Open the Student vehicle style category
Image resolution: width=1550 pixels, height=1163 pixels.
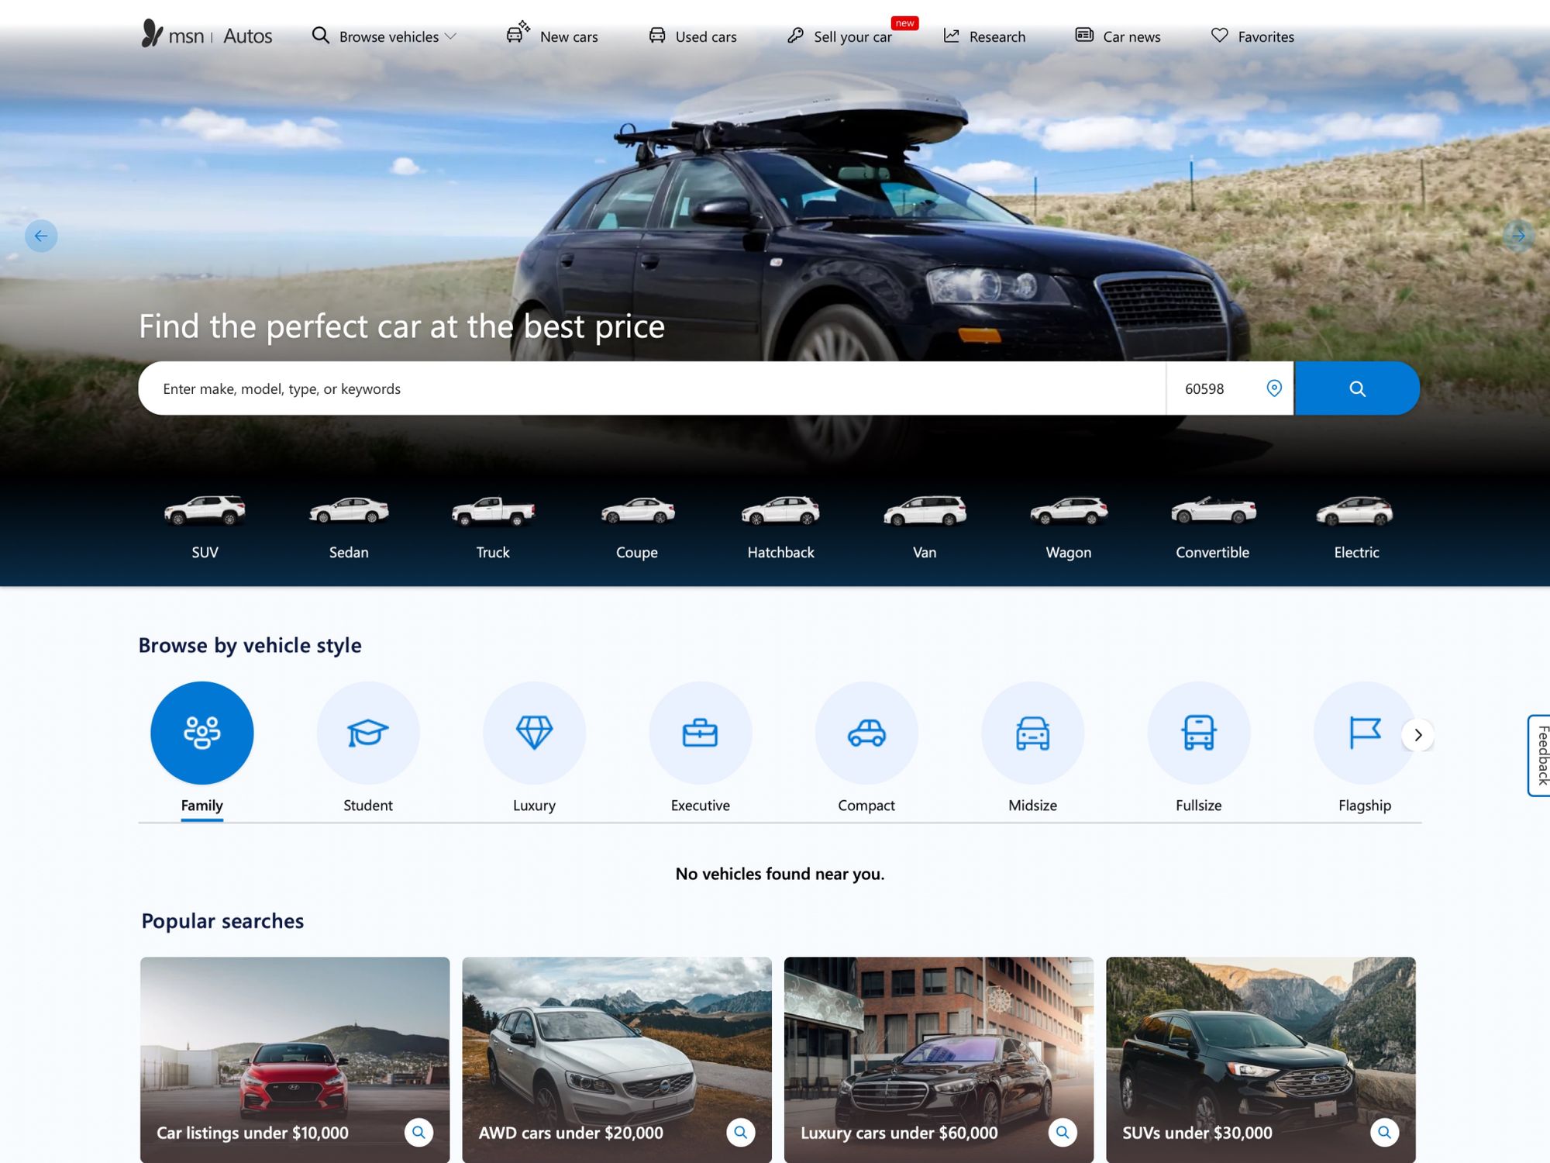pos(368,732)
